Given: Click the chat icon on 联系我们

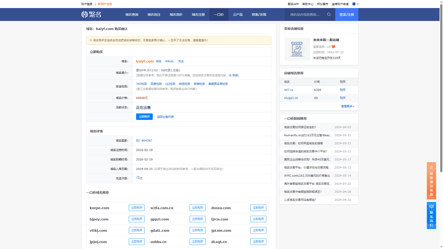Looking at the screenshot, I should tap(431, 207).
